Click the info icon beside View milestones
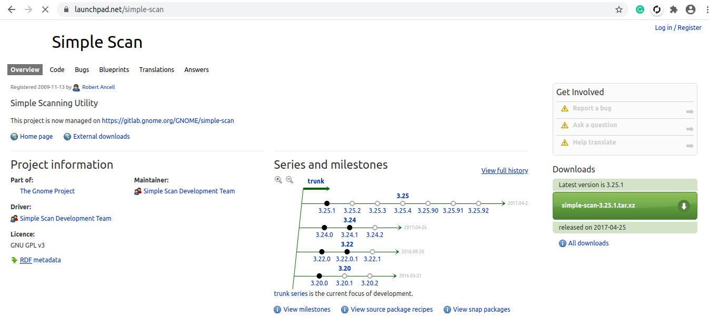The height and width of the screenshot is (318, 709). (277, 310)
